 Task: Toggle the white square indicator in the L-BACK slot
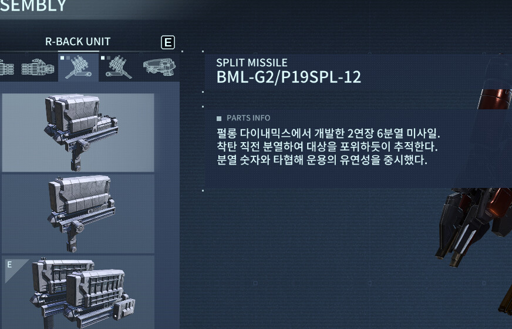[103, 58]
